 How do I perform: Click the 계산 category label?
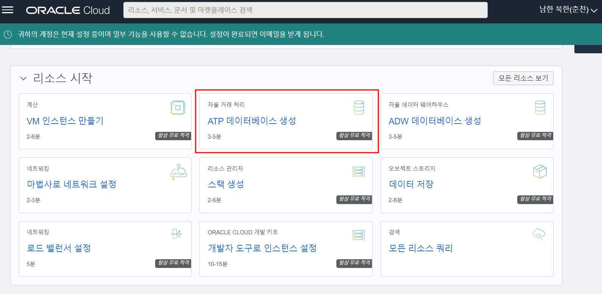[32, 105]
